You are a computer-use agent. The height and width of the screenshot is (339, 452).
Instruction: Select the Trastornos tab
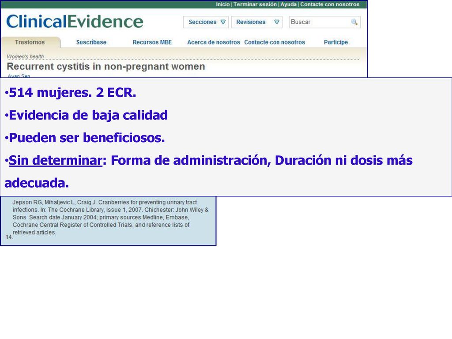[30, 42]
